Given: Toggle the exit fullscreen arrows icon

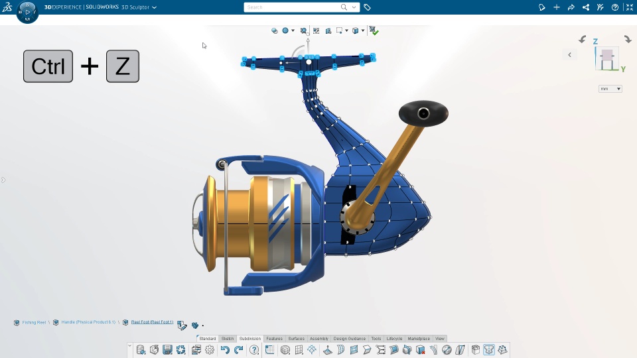Looking at the screenshot, I should (630, 7).
